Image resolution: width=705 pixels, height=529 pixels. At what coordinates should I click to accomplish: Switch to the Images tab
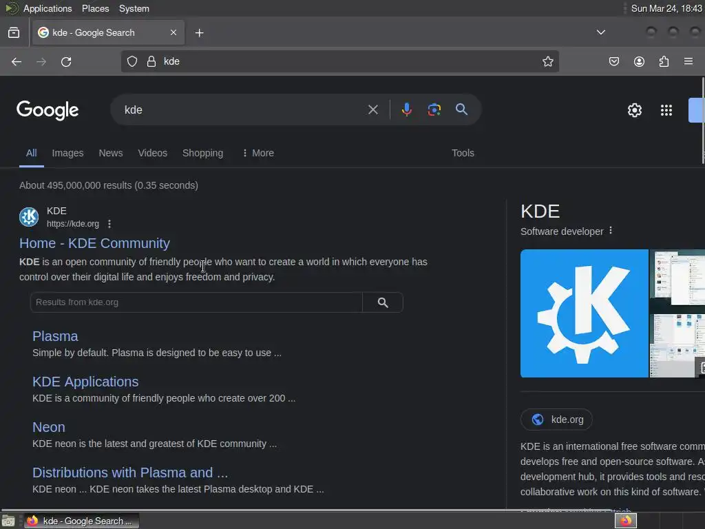pyautogui.click(x=67, y=153)
